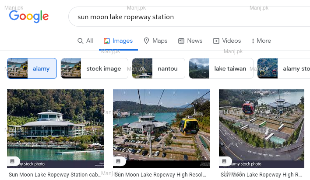Filter results by the nantou chip
The width and height of the screenshot is (310, 180).
pos(158,68)
